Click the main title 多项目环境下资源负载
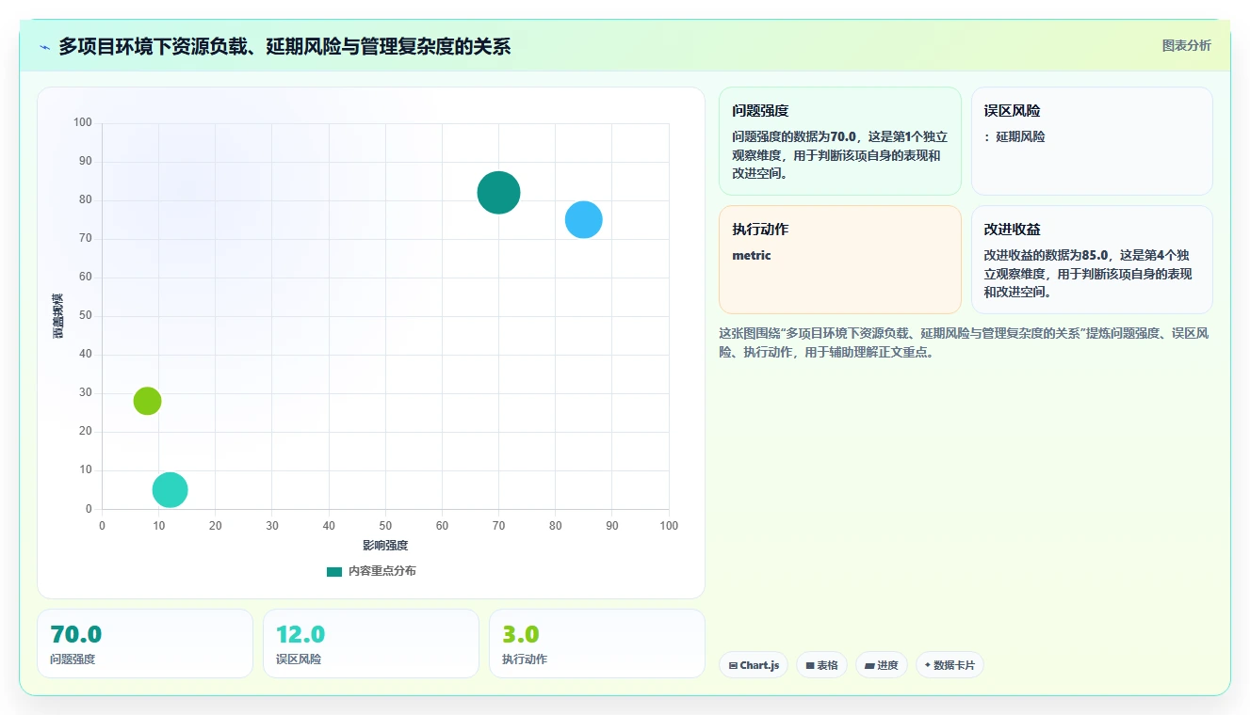The width and height of the screenshot is (1250, 715). tap(284, 46)
